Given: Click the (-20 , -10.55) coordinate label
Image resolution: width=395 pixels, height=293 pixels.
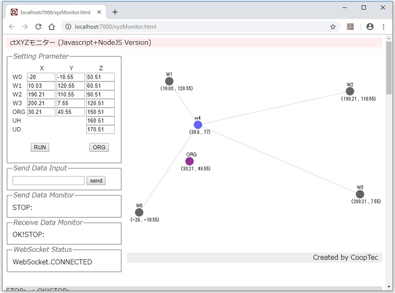Looking at the screenshot, I should coord(145,220).
